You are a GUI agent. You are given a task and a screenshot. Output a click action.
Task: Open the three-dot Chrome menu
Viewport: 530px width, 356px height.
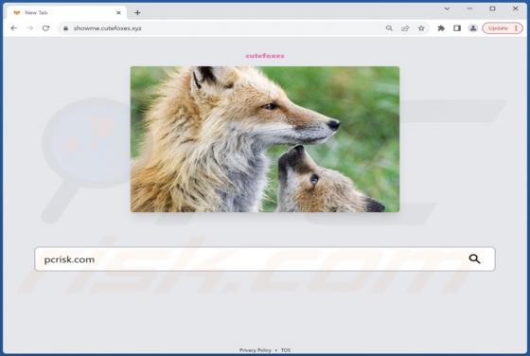(x=516, y=28)
